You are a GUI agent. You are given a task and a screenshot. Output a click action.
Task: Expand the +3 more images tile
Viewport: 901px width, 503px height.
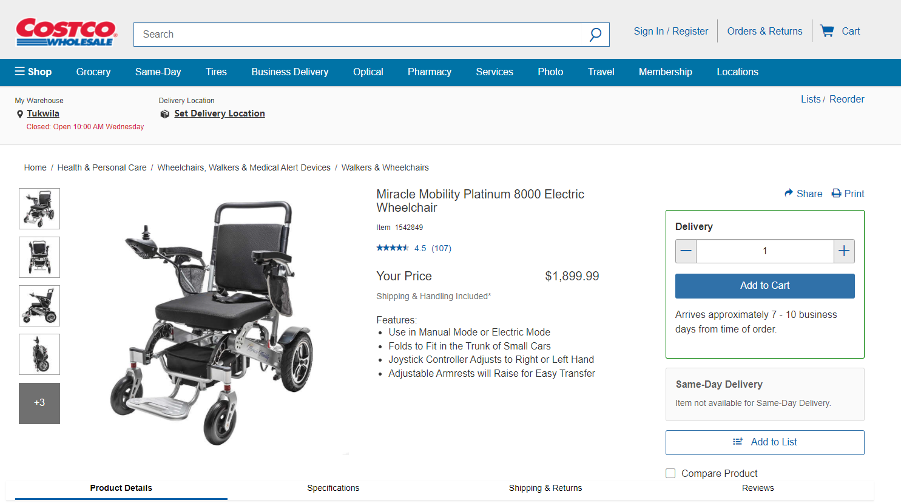coord(39,403)
